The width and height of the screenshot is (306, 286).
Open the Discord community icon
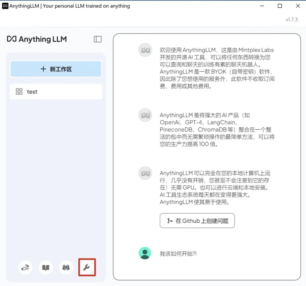click(66, 268)
